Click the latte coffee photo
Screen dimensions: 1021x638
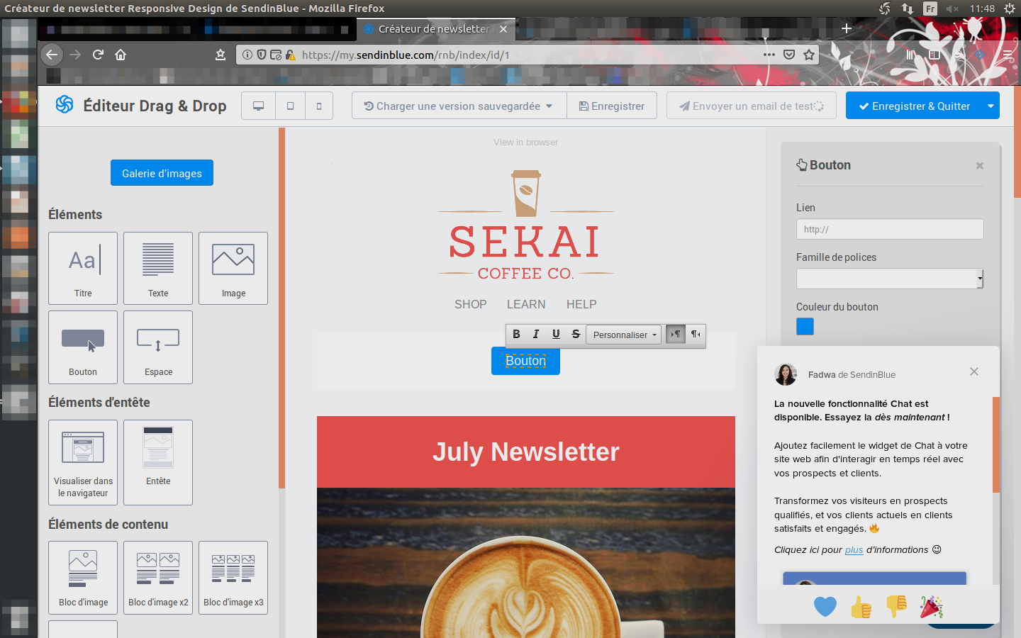click(526, 563)
